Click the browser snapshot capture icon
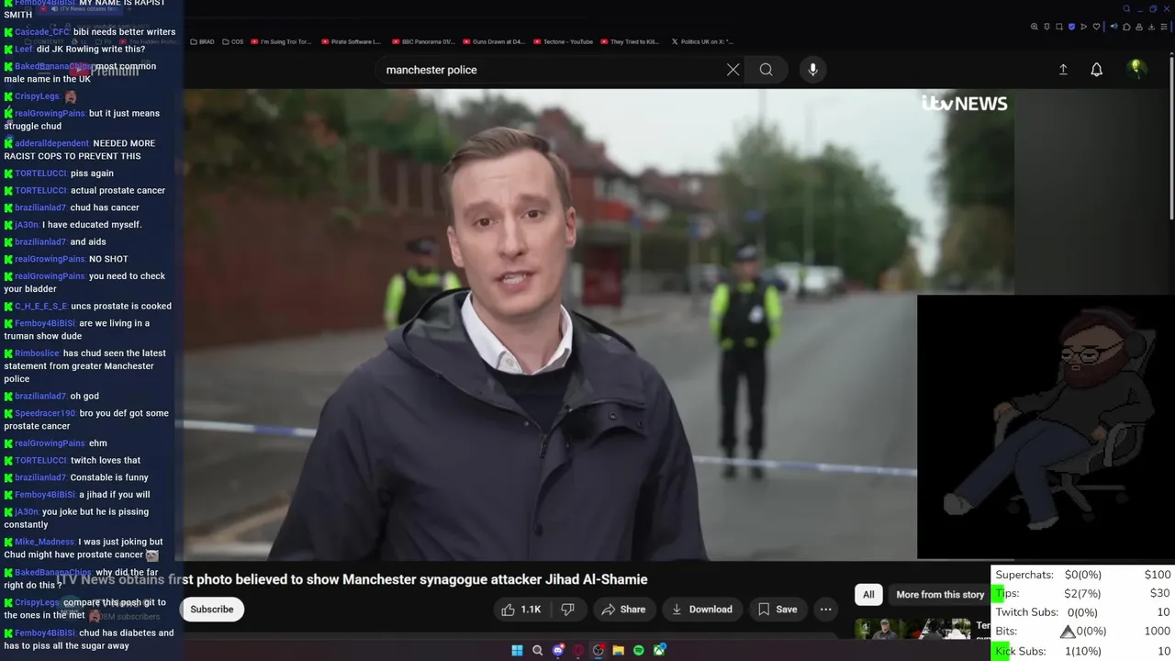Viewport: 1175px width, 661px height. (x=1059, y=27)
